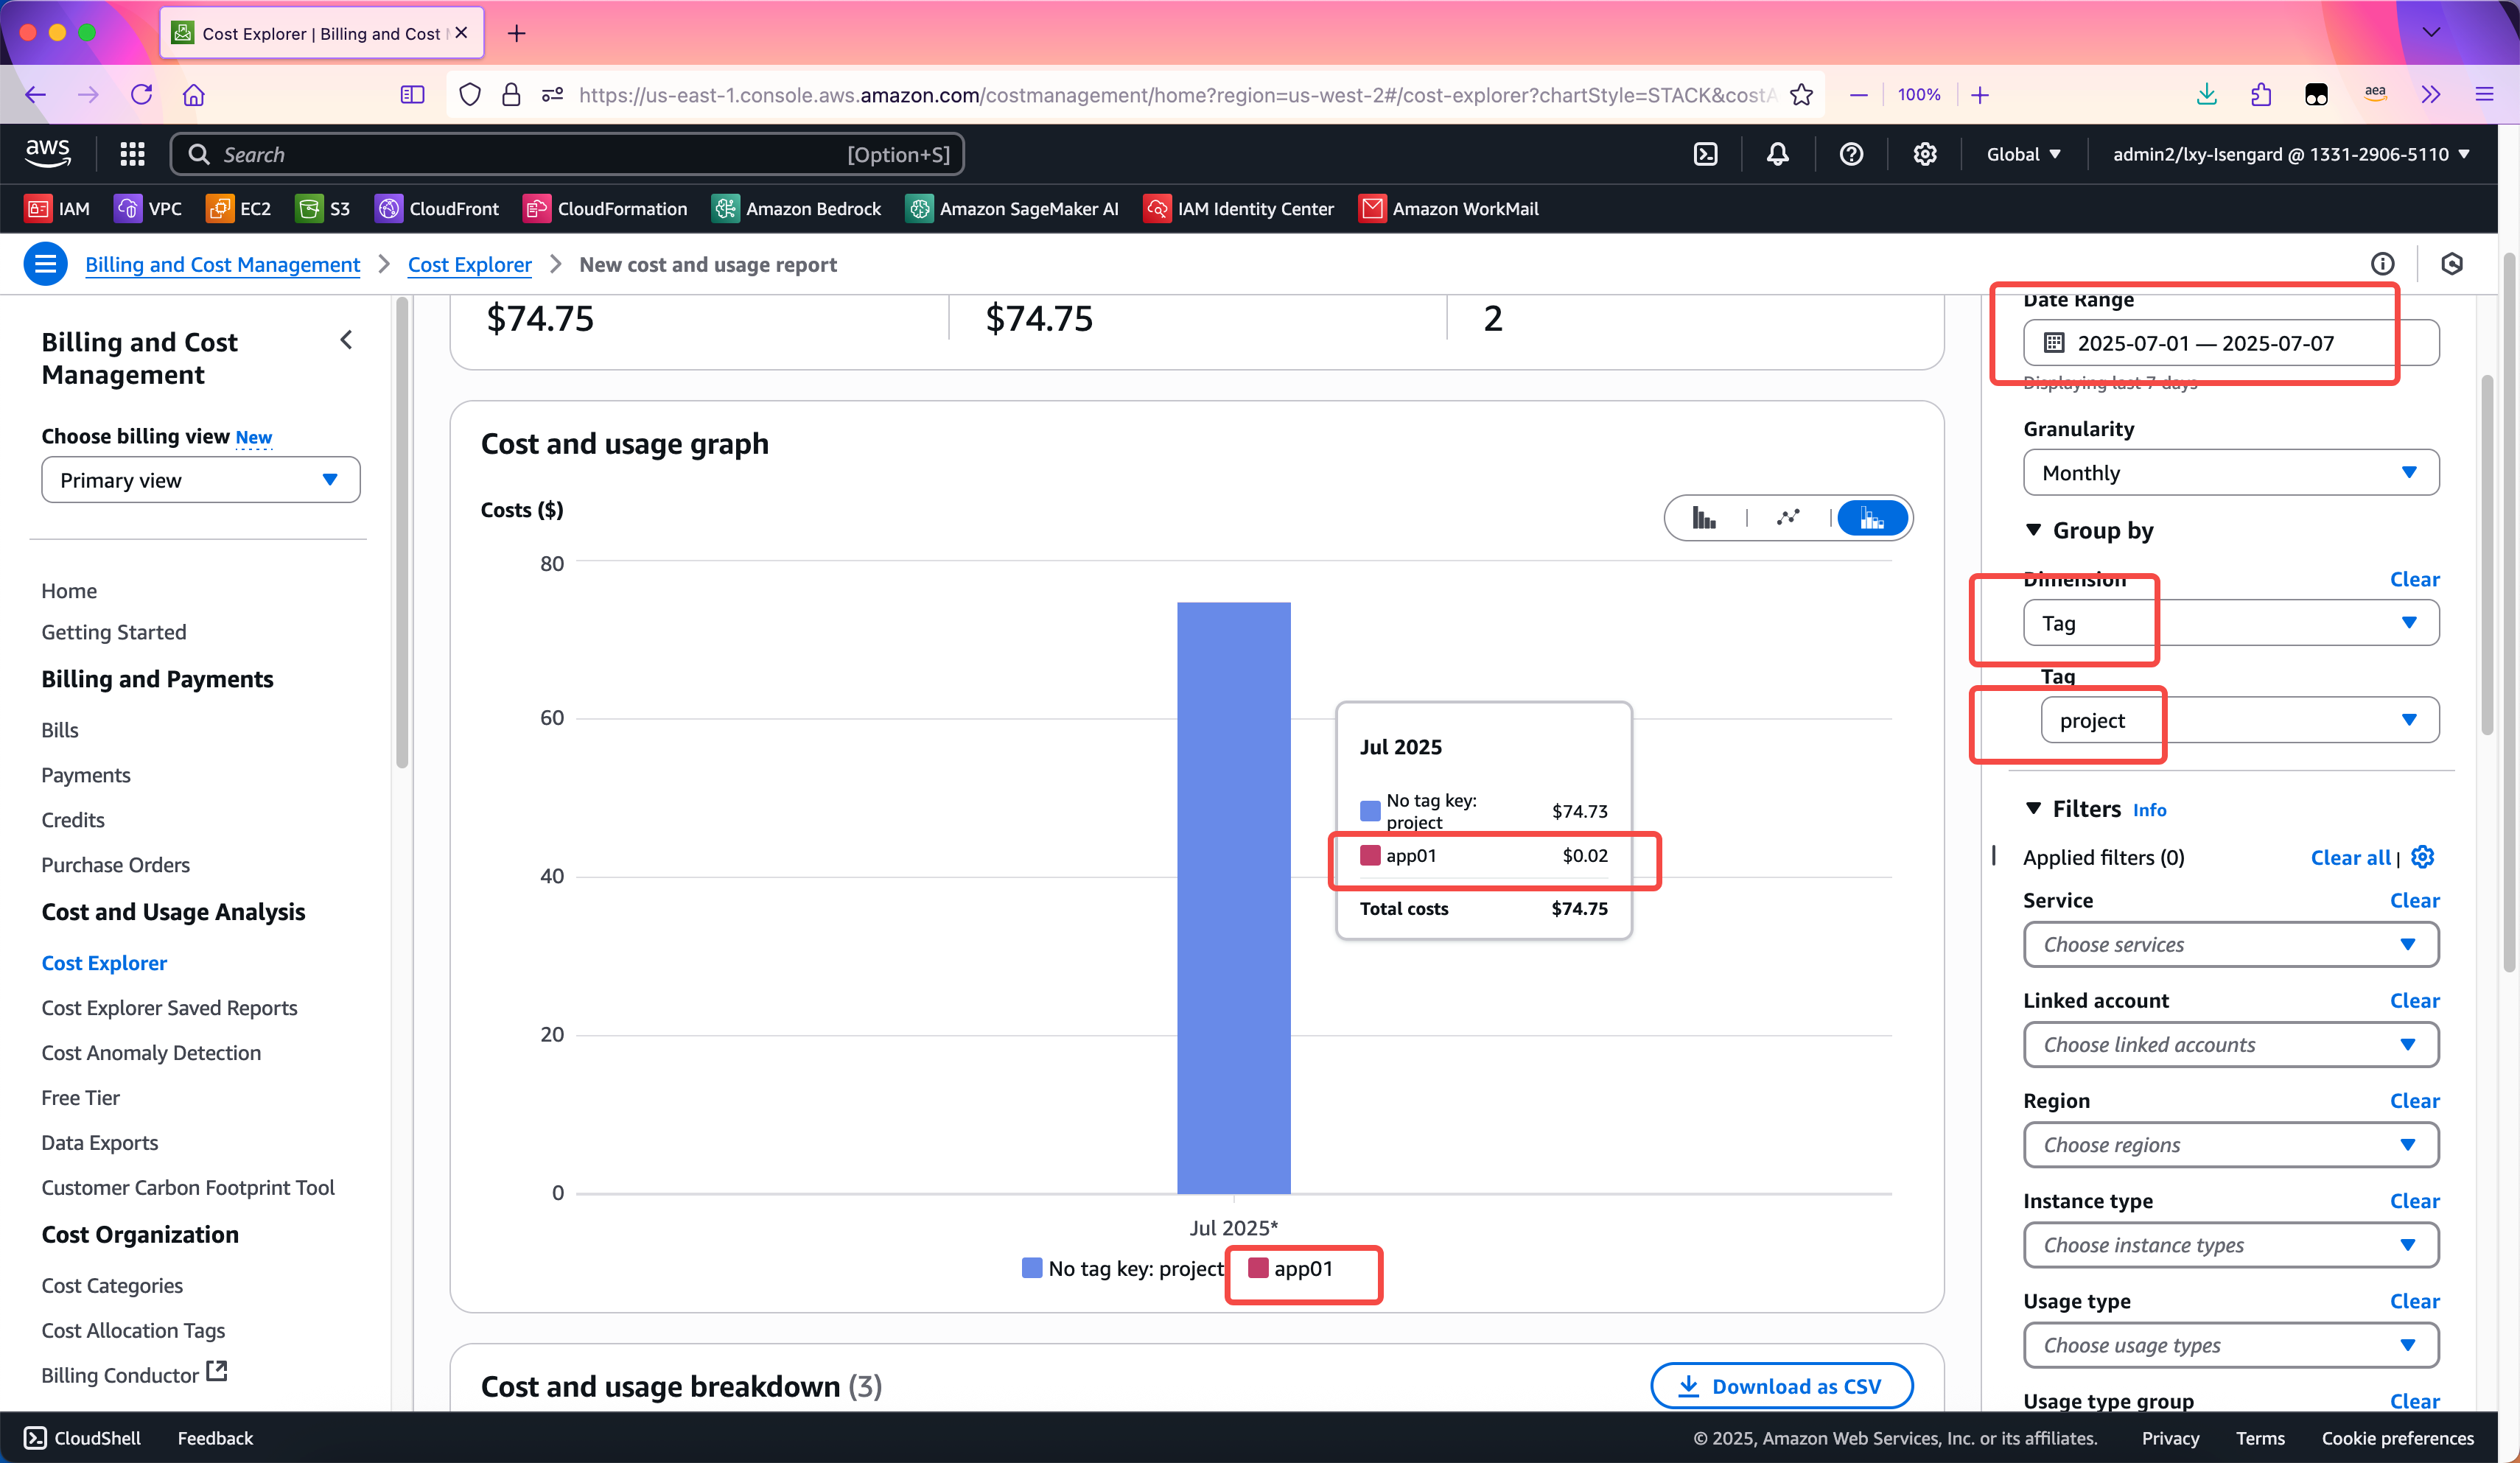Open the Tag key dropdown showing project
The width and height of the screenshot is (2520, 1463).
pyautogui.click(x=2240, y=720)
